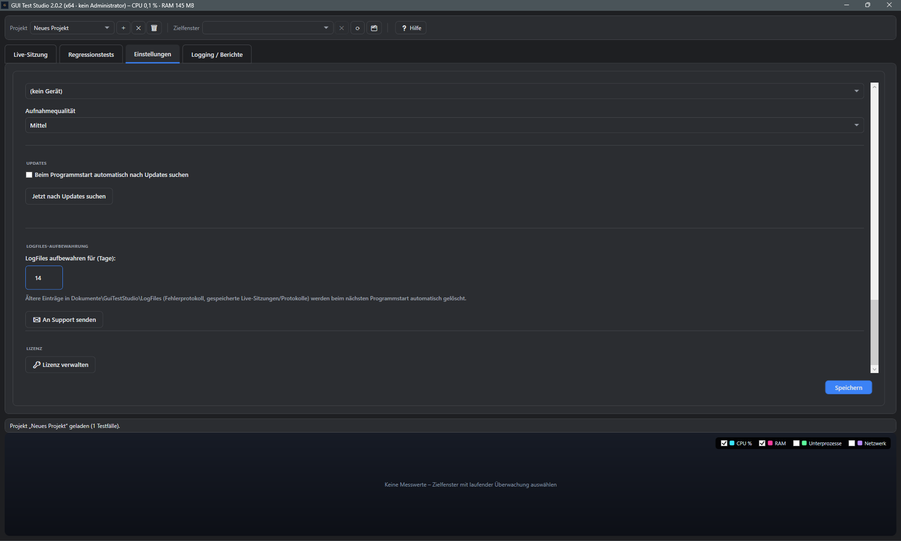901x541 pixels.
Task: Click Jetzt nach Updates suchen
Action: (x=69, y=196)
